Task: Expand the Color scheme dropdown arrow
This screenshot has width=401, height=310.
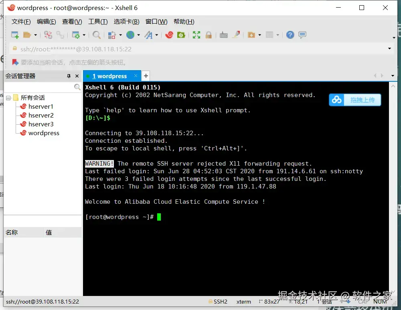Action: click(x=120, y=35)
